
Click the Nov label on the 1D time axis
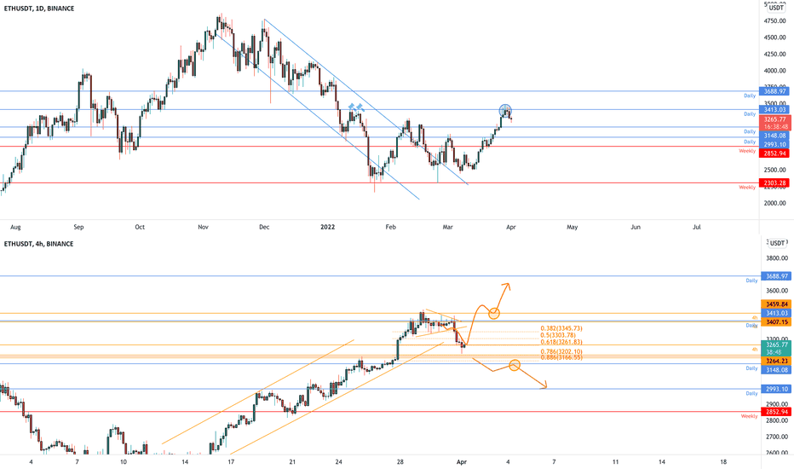tap(203, 227)
